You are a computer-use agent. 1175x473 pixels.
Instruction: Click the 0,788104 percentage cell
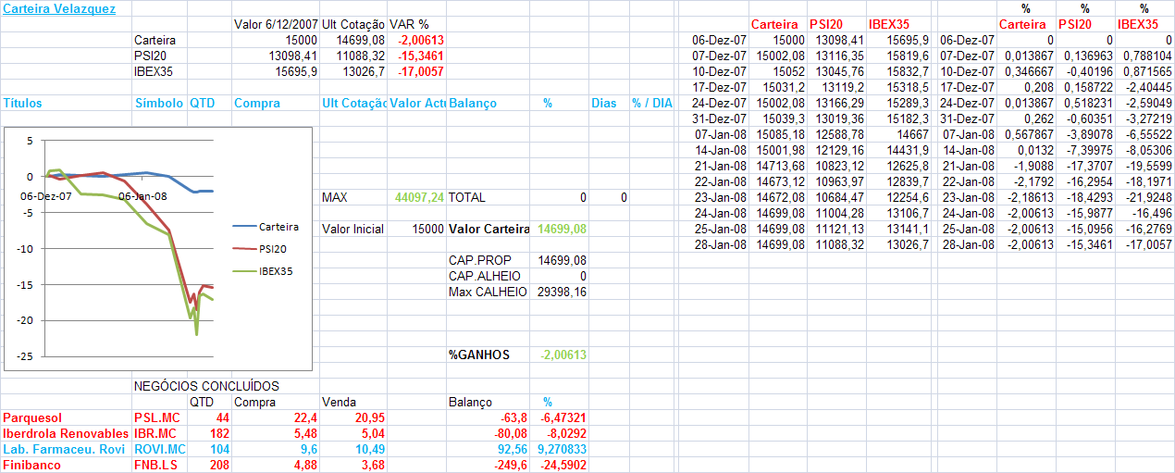click(1147, 56)
